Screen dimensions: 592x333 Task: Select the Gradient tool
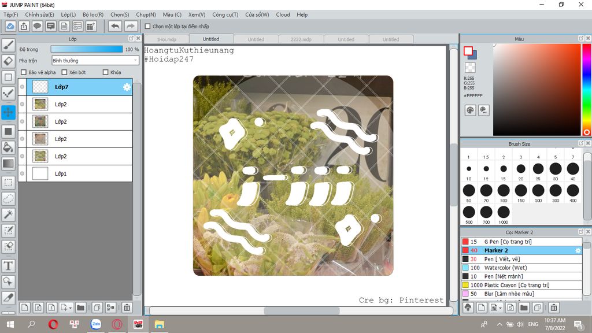point(8,164)
